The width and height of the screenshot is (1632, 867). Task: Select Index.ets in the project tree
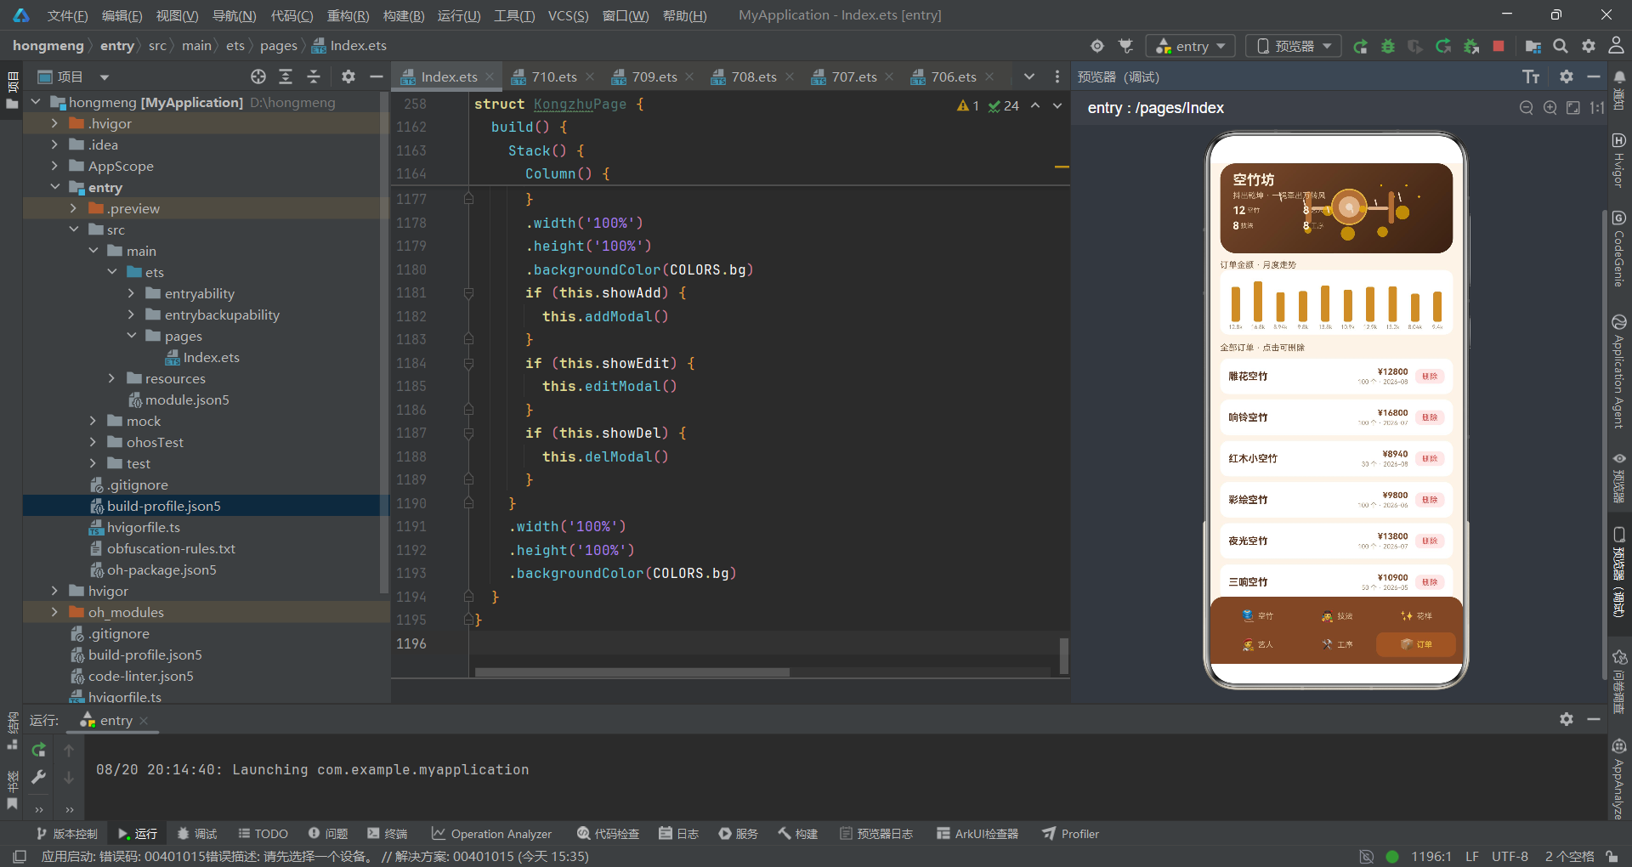[x=212, y=357]
